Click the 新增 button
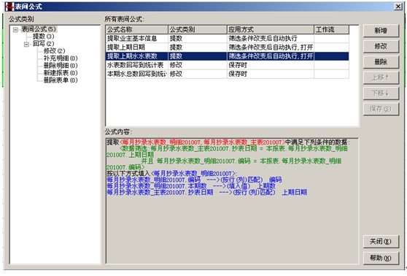Viewport: 407px width, 276px height. (381, 31)
